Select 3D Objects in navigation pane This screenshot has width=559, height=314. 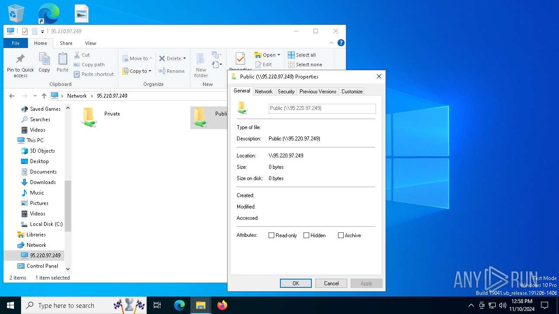pyautogui.click(x=38, y=151)
